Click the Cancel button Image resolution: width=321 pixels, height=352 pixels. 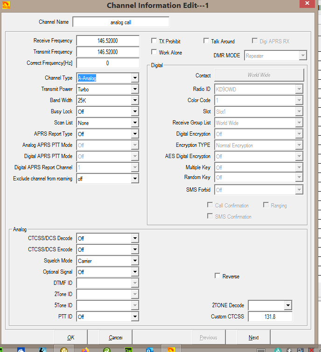coord(115,338)
